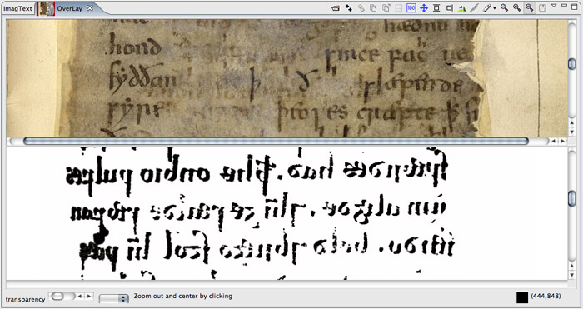Click the fit-to-width icon

tap(449, 8)
